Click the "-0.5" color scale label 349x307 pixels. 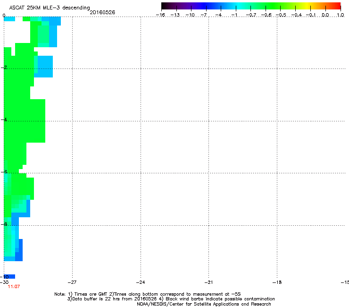click(x=281, y=15)
